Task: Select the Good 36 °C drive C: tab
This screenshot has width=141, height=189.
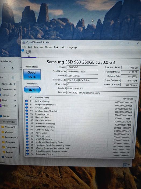Action: click(x=29, y=53)
